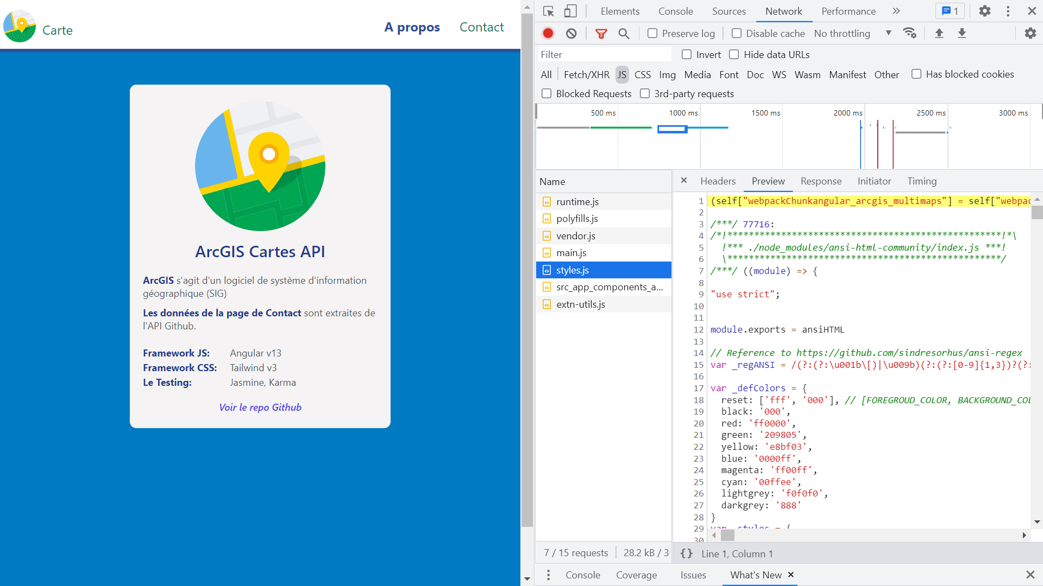Open DevTools three-dot customize menu

tap(1008, 11)
